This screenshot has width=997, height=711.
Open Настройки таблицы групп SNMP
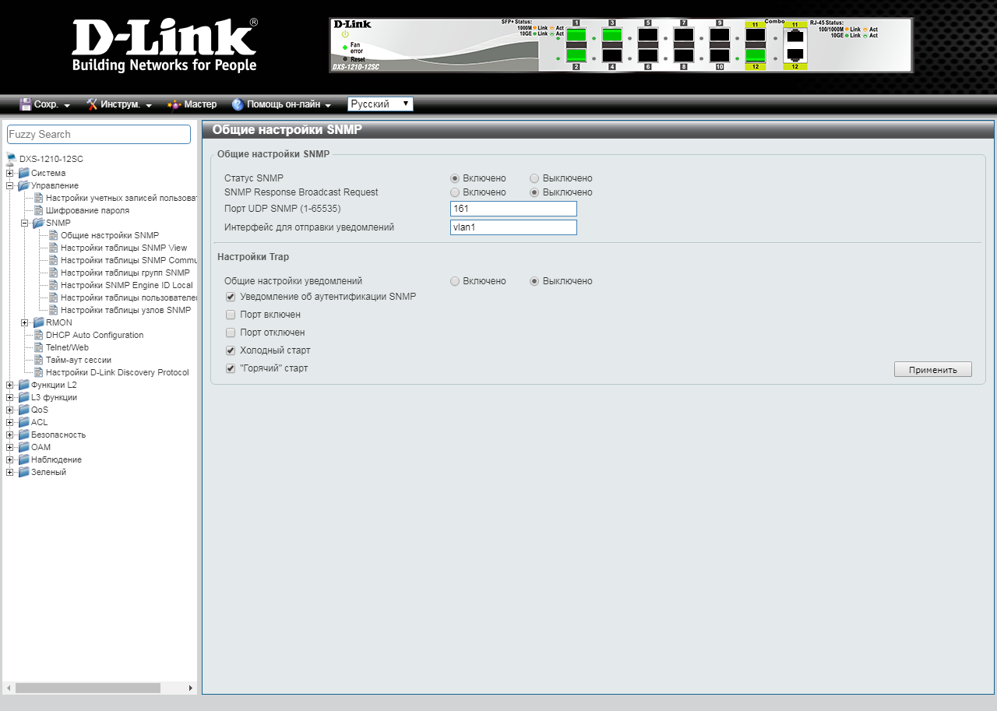tap(125, 273)
